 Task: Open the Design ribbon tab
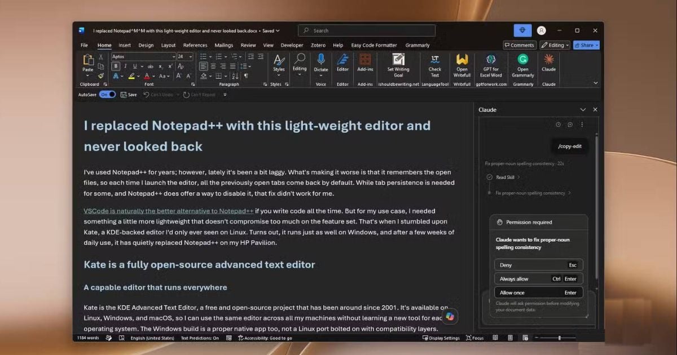pyautogui.click(x=146, y=45)
